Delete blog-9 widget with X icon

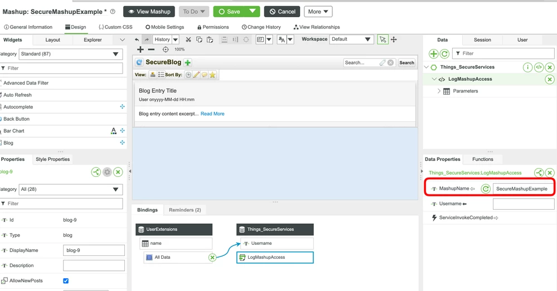point(118,172)
